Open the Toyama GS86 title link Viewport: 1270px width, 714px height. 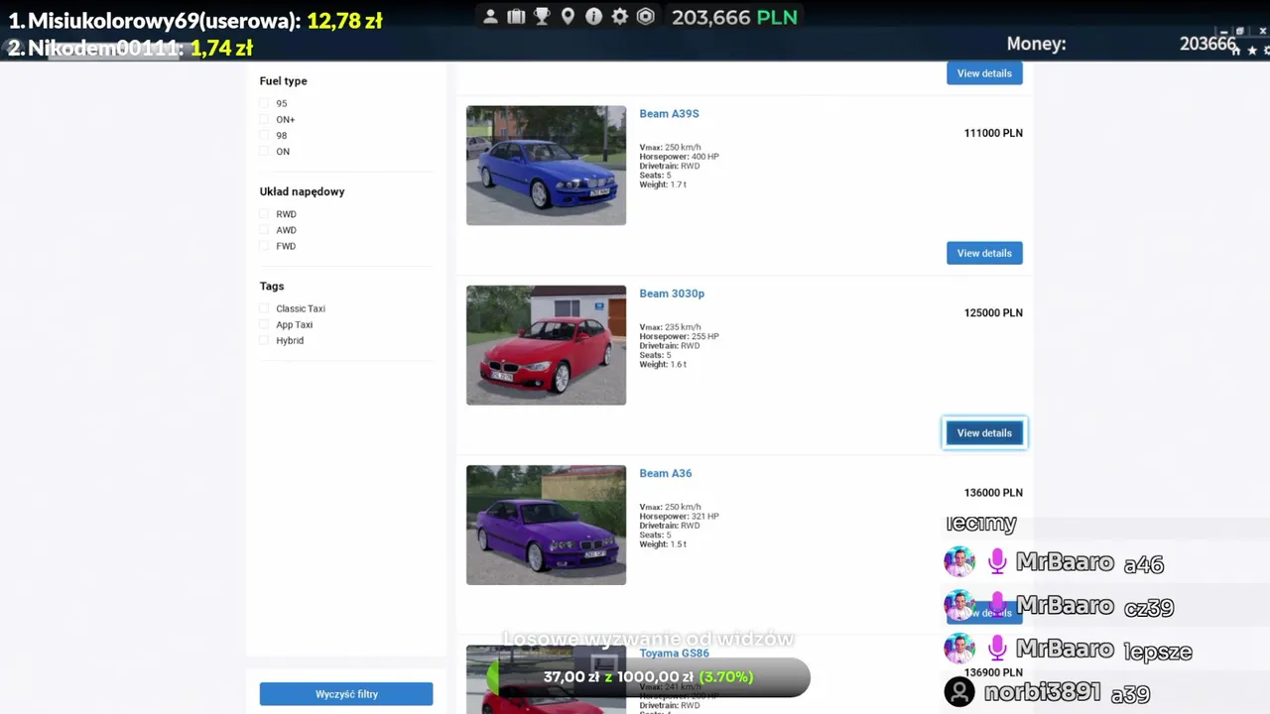[674, 653]
